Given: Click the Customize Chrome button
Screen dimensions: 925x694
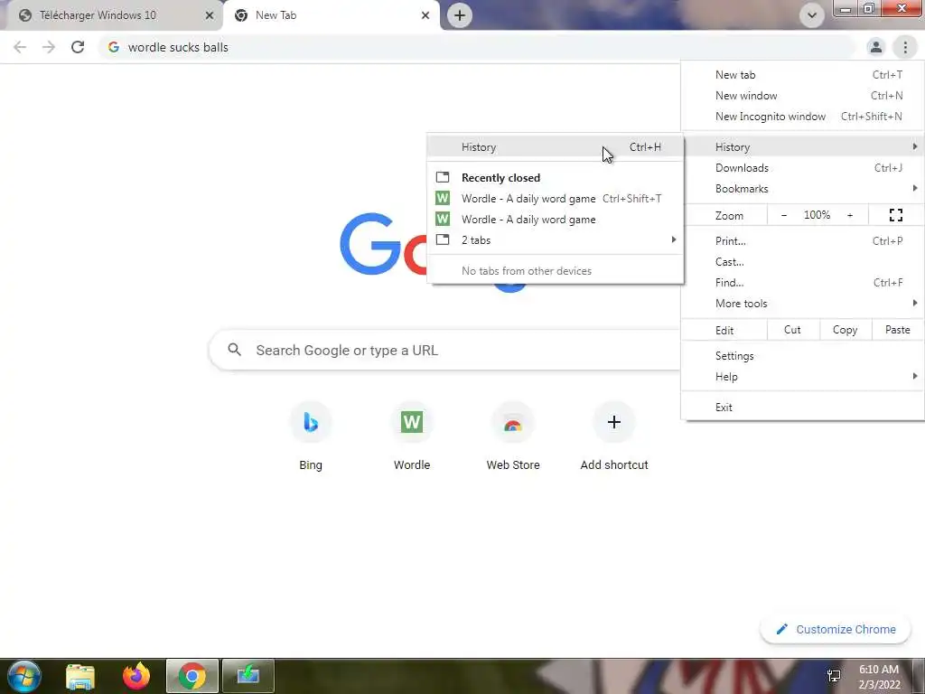Looking at the screenshot, I should (836, 630).
